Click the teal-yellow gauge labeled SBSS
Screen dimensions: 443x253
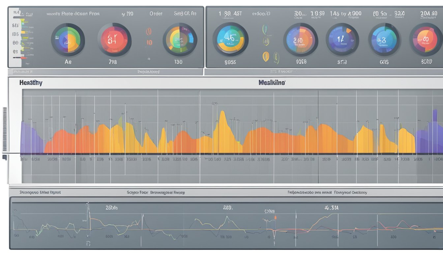230,39
